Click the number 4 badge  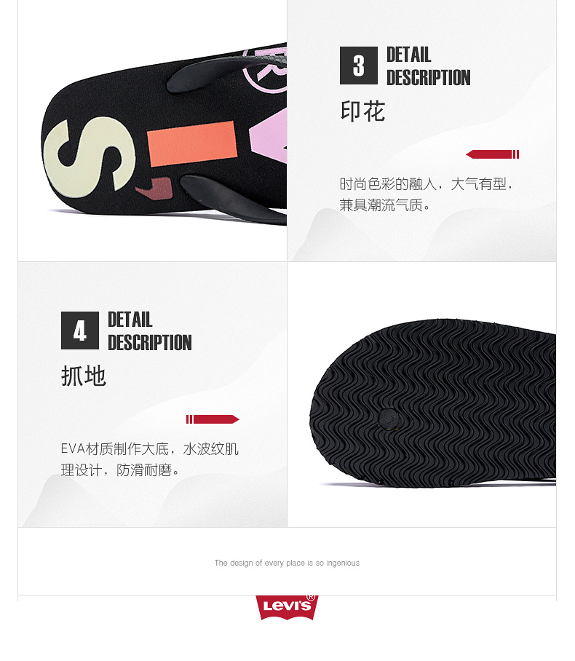(x=79, y=330)
